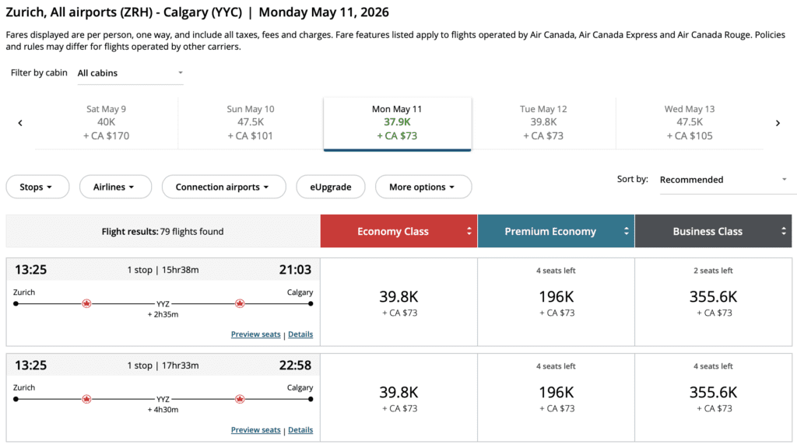Switch to Tue May 12 date tab

[x=543, y=123]
